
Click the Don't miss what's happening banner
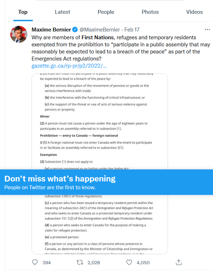point(106,182)
